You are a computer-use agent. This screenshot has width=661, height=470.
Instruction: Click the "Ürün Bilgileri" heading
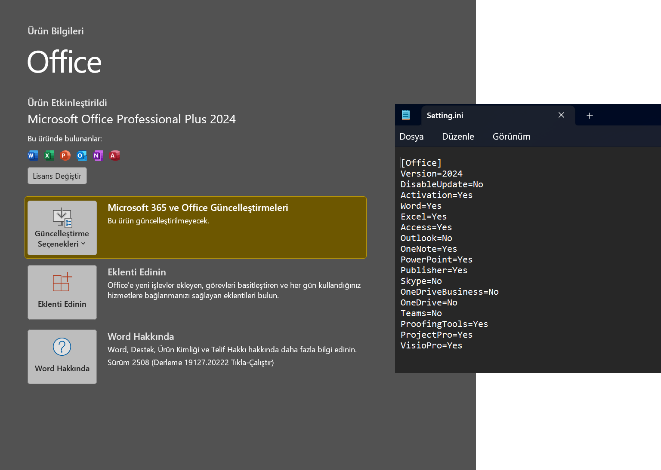[56, 31]
